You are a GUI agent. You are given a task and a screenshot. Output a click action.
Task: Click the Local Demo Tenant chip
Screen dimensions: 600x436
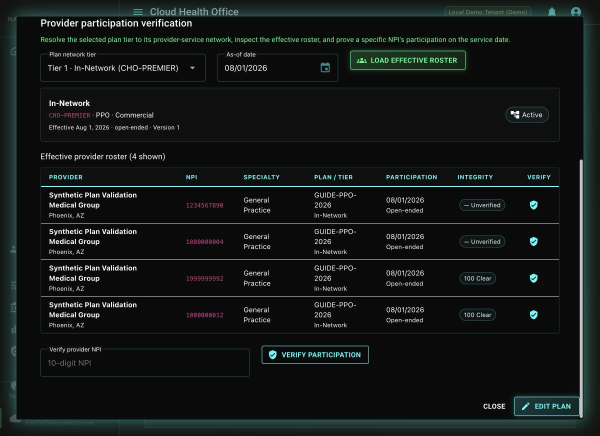tap(487, 12)
